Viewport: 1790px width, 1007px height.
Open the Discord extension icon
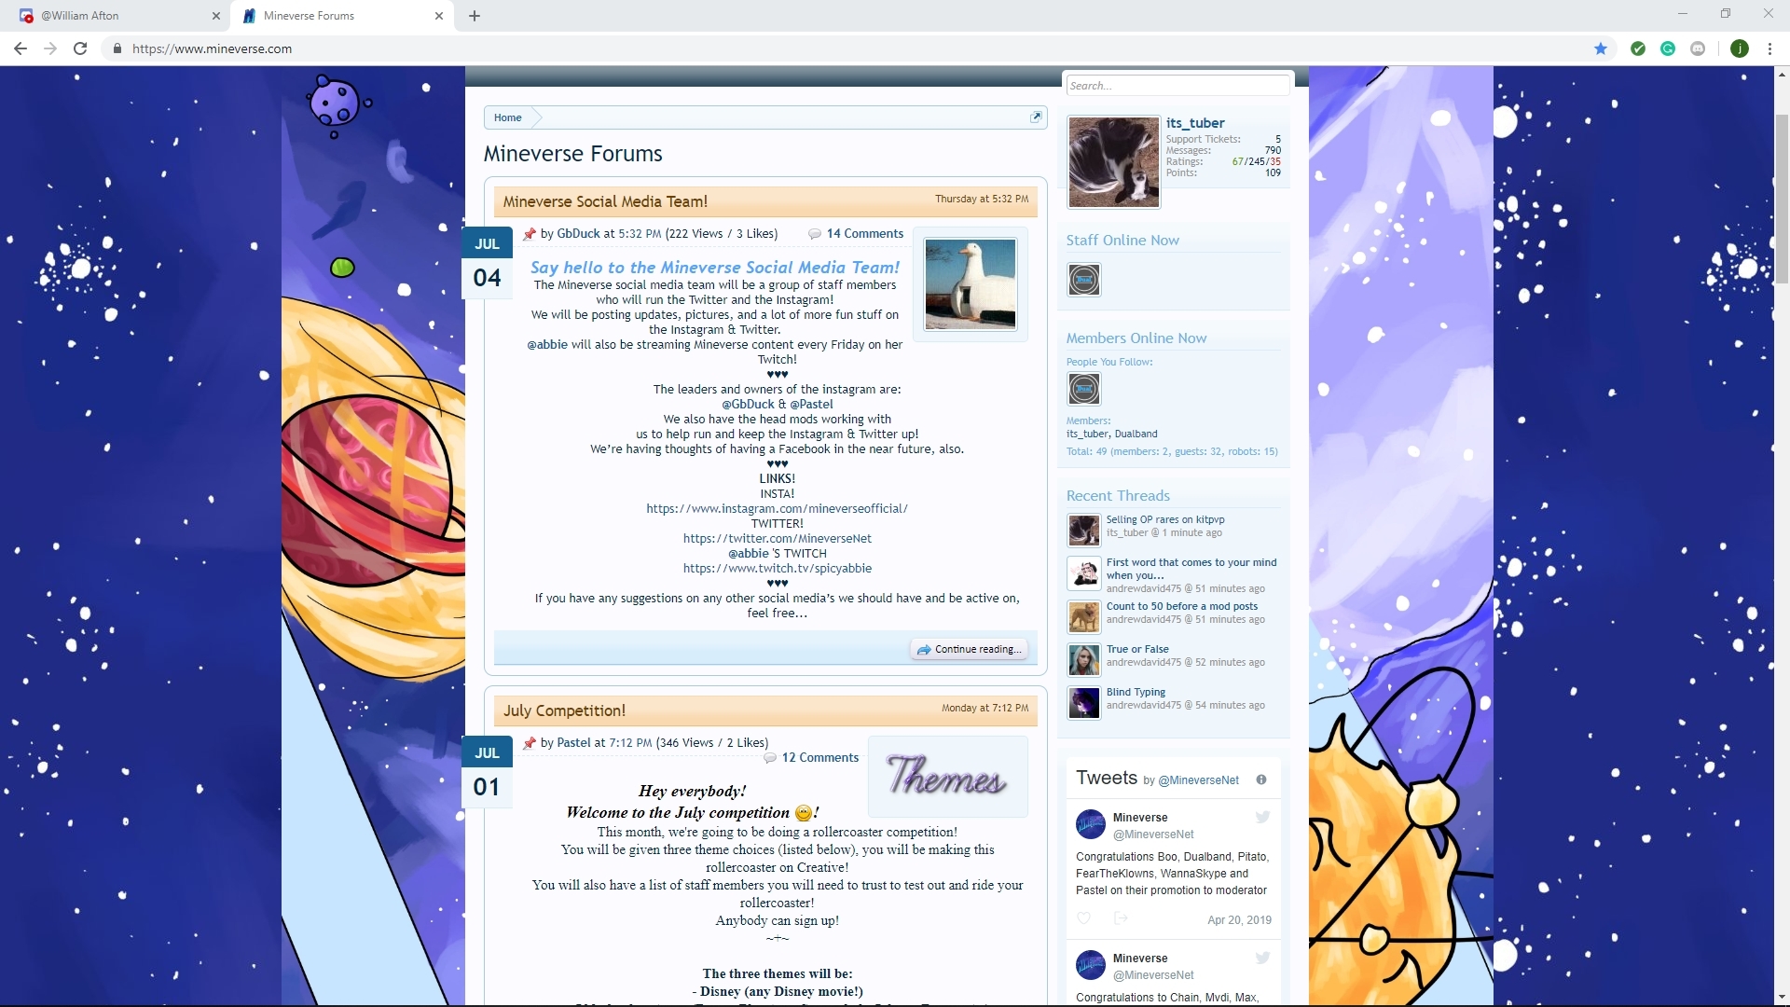point(1698,48)
